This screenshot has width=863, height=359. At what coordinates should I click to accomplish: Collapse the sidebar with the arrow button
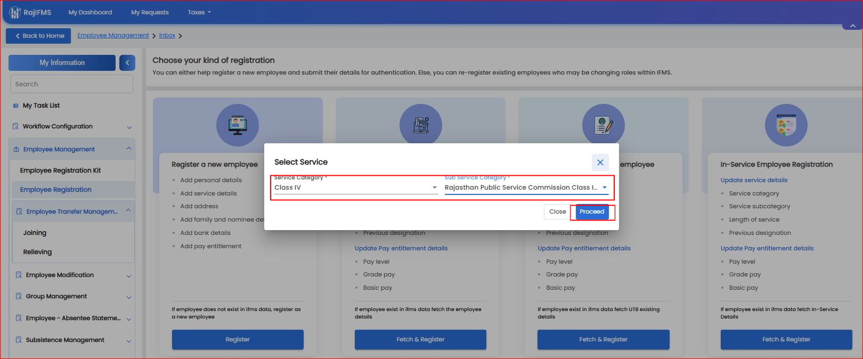point(127,63)
